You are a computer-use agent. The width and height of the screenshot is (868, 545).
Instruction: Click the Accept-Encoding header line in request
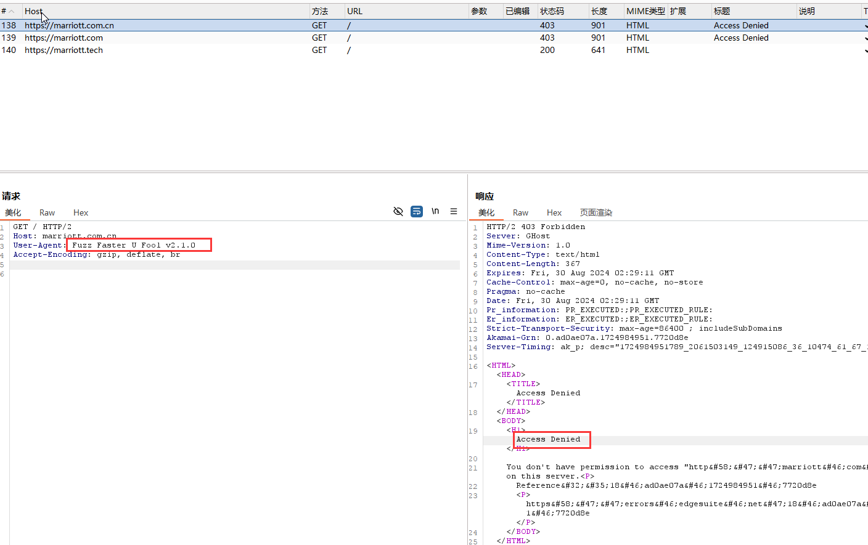click(x=97, y=254)
